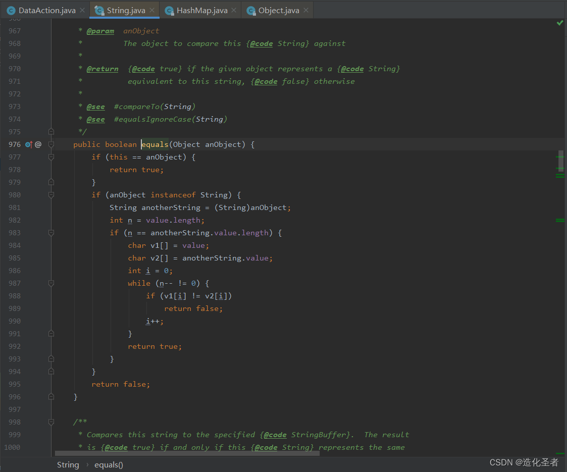Click the HashMap.java class file icon
The image size is (567, 472).
[x=169, y=11]
